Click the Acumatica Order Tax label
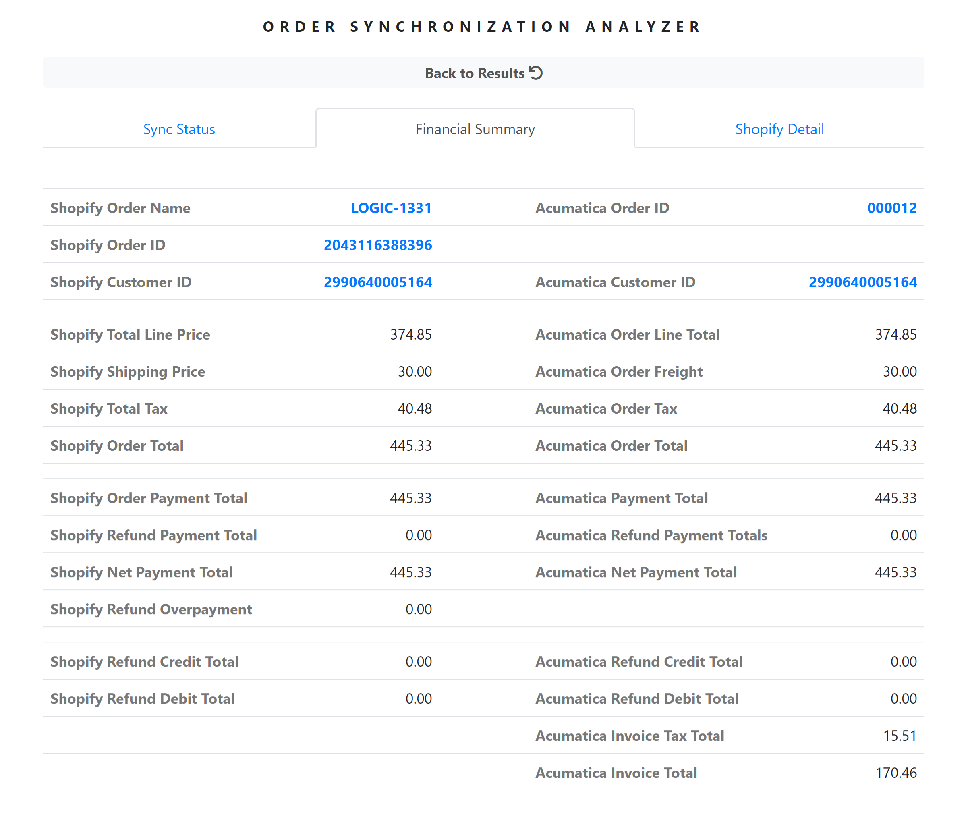 606,409
